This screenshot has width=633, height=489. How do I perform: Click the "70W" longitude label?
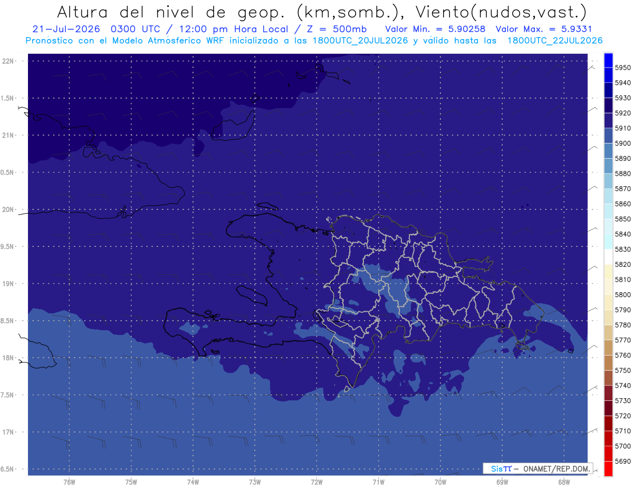tap(440, 482)
